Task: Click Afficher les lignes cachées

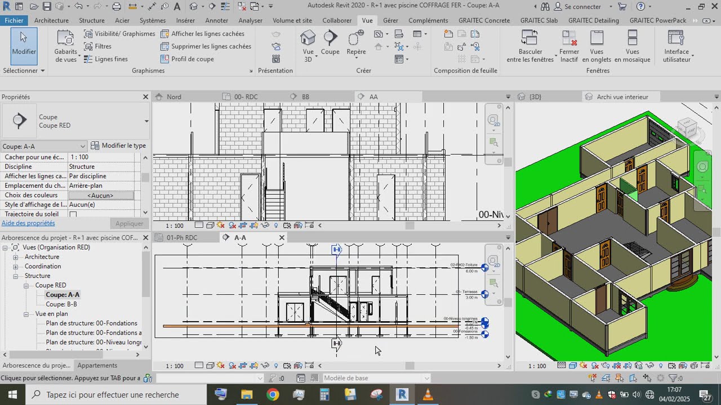Action: tap(202, 34)
